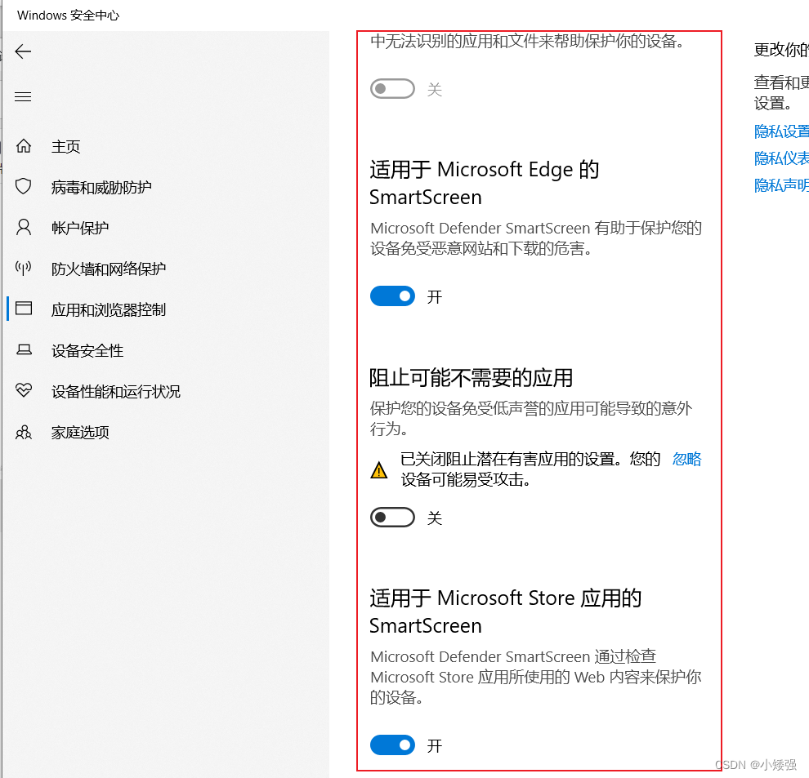Click the 适用于 Microsoft Store 应用的 SmartScreen heading
Viewport: 809px width, 778px height.
505,611
